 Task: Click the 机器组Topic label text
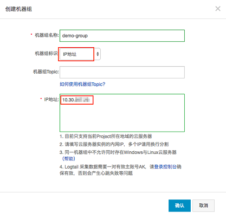(x=46, y=72)
